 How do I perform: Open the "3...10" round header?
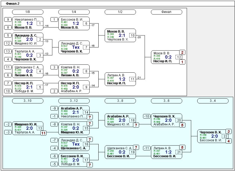click(28, 101)
